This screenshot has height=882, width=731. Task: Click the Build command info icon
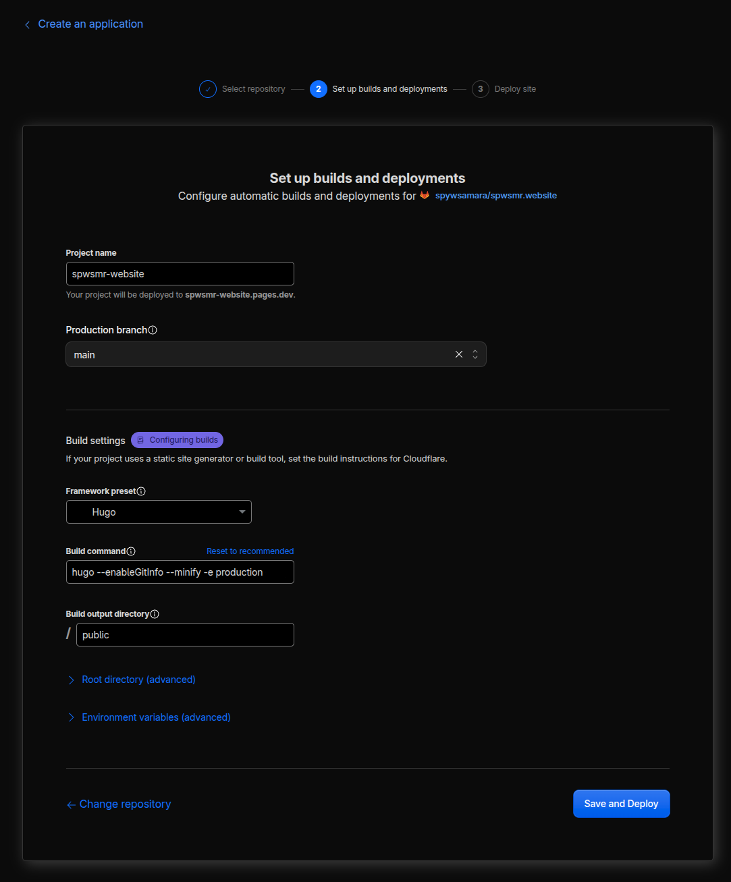pyautogui.click(x=131, y=551)
